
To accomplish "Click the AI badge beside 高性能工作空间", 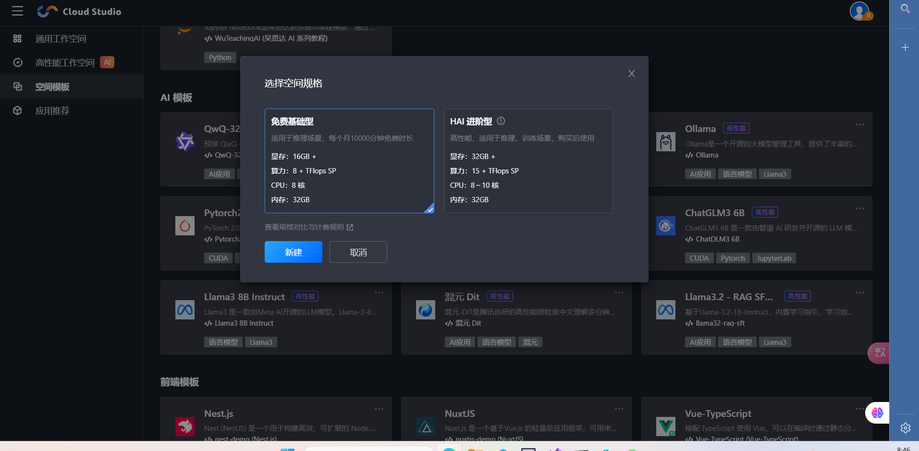I will click(x=107, y=62).
